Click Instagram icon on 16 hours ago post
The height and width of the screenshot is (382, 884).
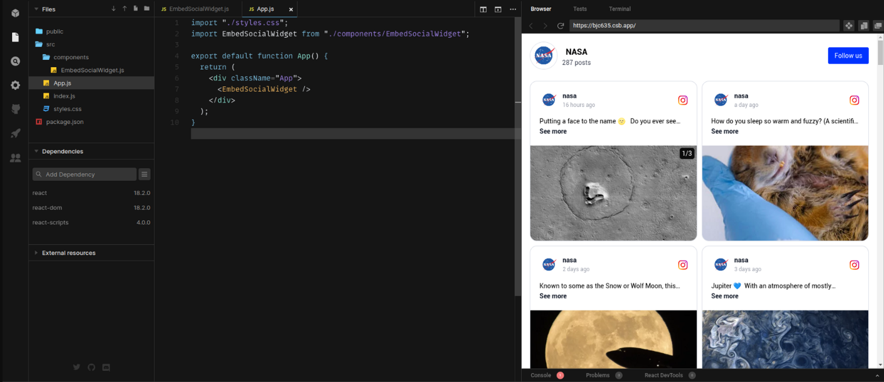(683, 100)
